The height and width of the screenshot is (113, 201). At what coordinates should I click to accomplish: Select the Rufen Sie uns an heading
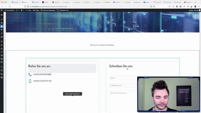[x=39, y=66]
